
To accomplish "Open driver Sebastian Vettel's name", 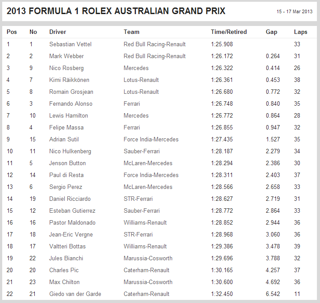I will coord(69,44).
